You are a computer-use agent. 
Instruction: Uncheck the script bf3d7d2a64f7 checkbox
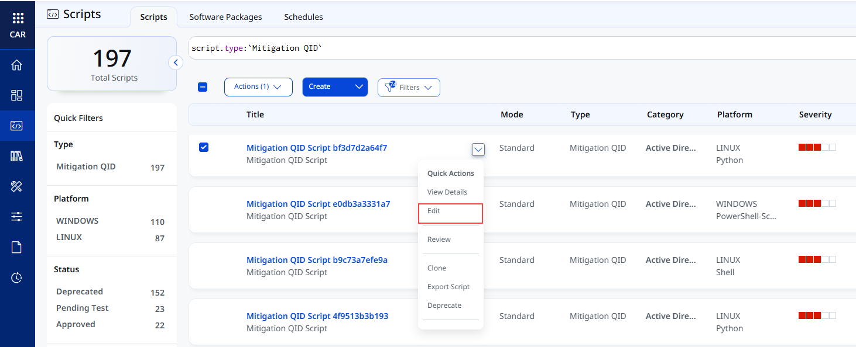pos(204,147)
